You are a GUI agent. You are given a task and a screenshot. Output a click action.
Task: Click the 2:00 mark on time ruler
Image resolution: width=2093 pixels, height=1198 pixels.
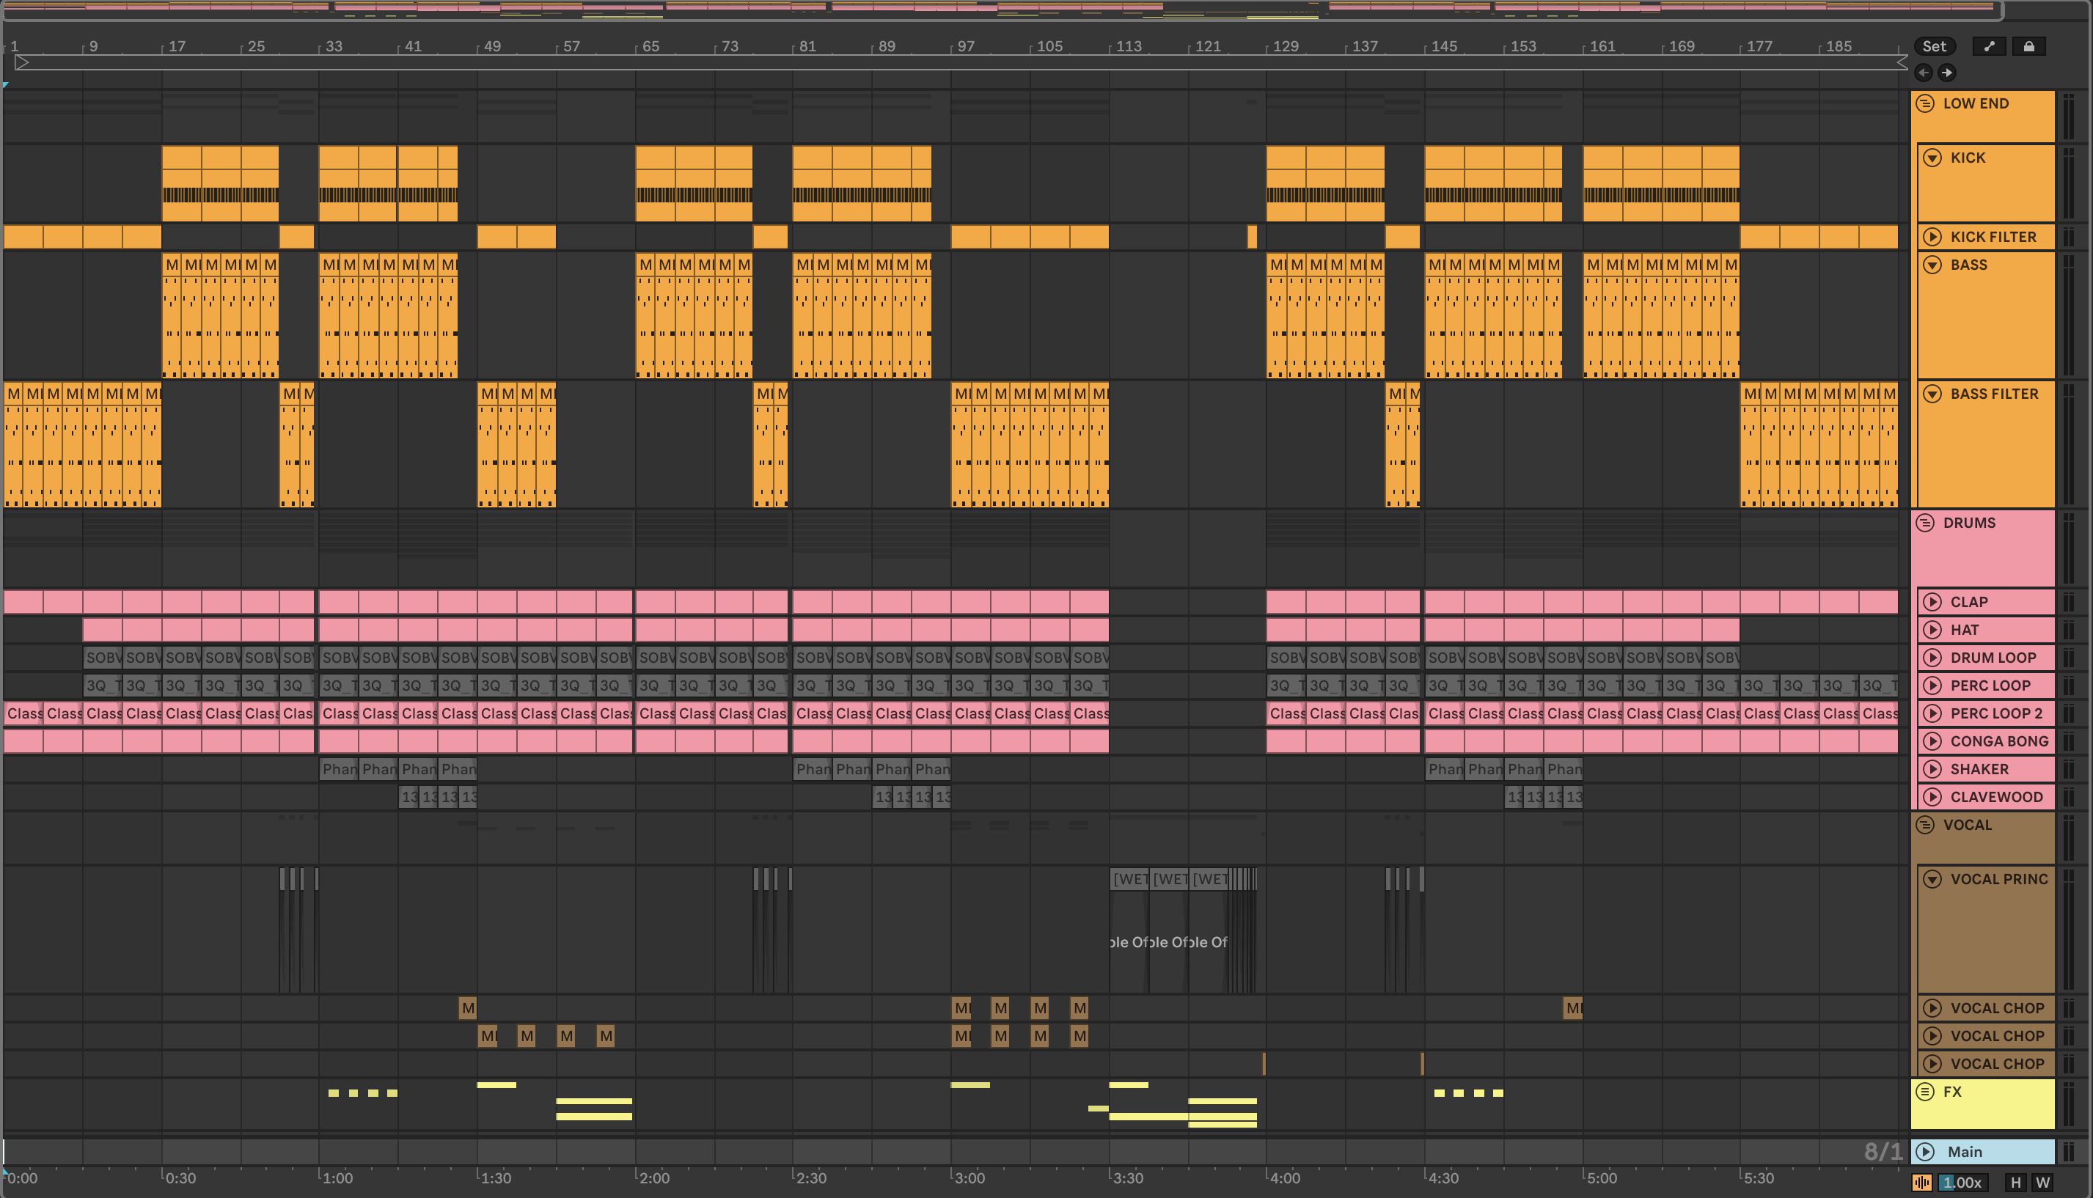click(x=653, y=1177)
